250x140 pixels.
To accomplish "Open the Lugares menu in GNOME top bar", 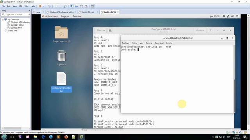I will pos(65,16).
